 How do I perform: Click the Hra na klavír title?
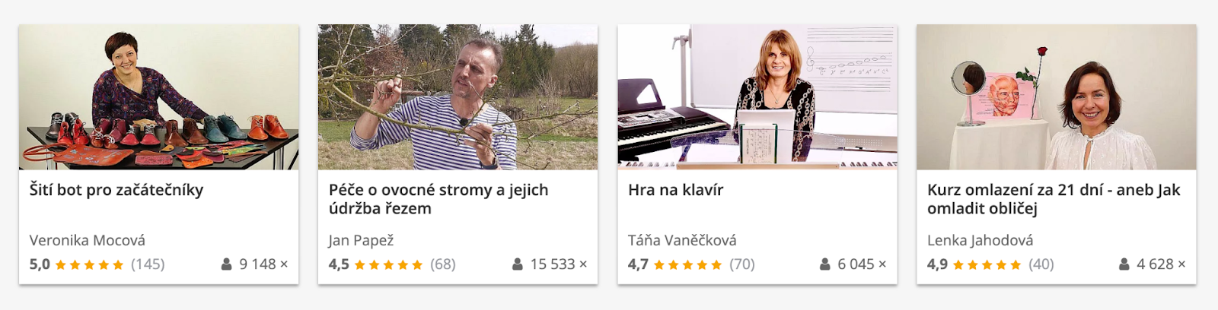coord(675,190)
